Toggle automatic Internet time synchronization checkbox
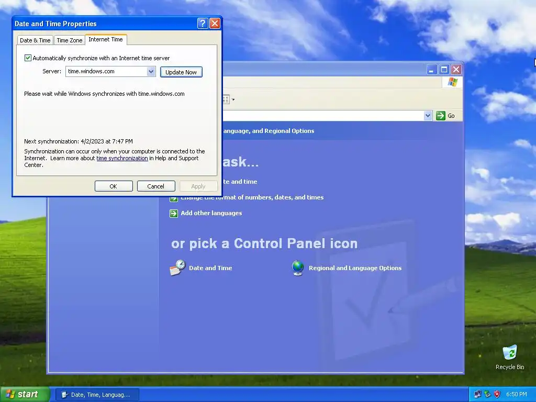This screenshot has height=402, width=536. (28, 58)
